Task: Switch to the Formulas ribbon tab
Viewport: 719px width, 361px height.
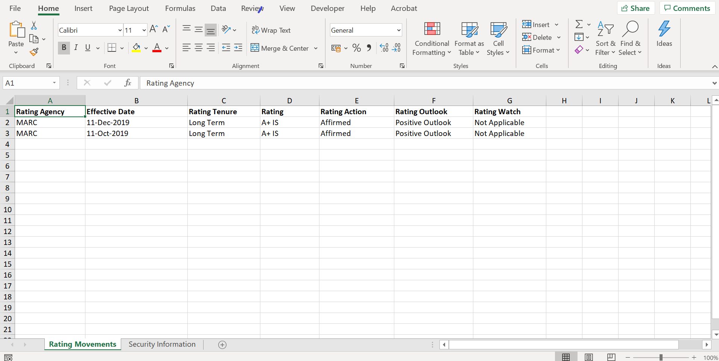Action: (180, 8)
